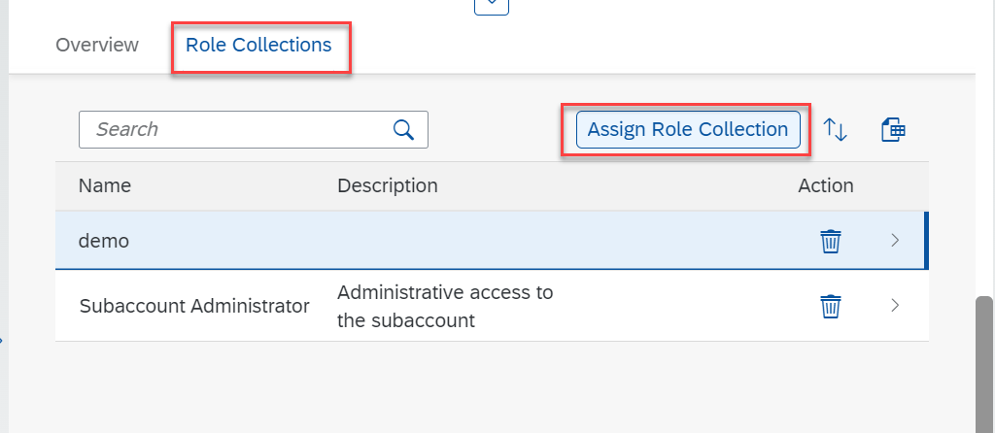Focus the Search input field
This screenshot has width=995, height=433.
[233, 129]
